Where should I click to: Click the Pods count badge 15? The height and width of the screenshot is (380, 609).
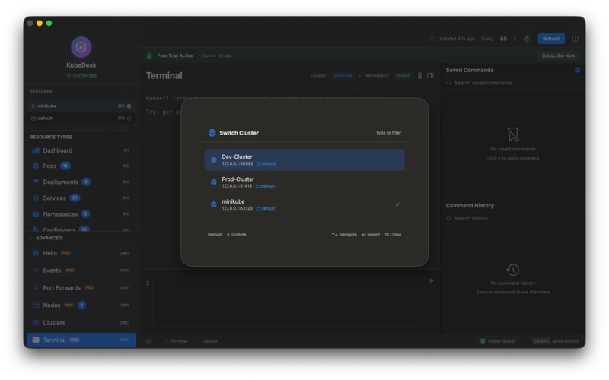click(x=65, y=166)
